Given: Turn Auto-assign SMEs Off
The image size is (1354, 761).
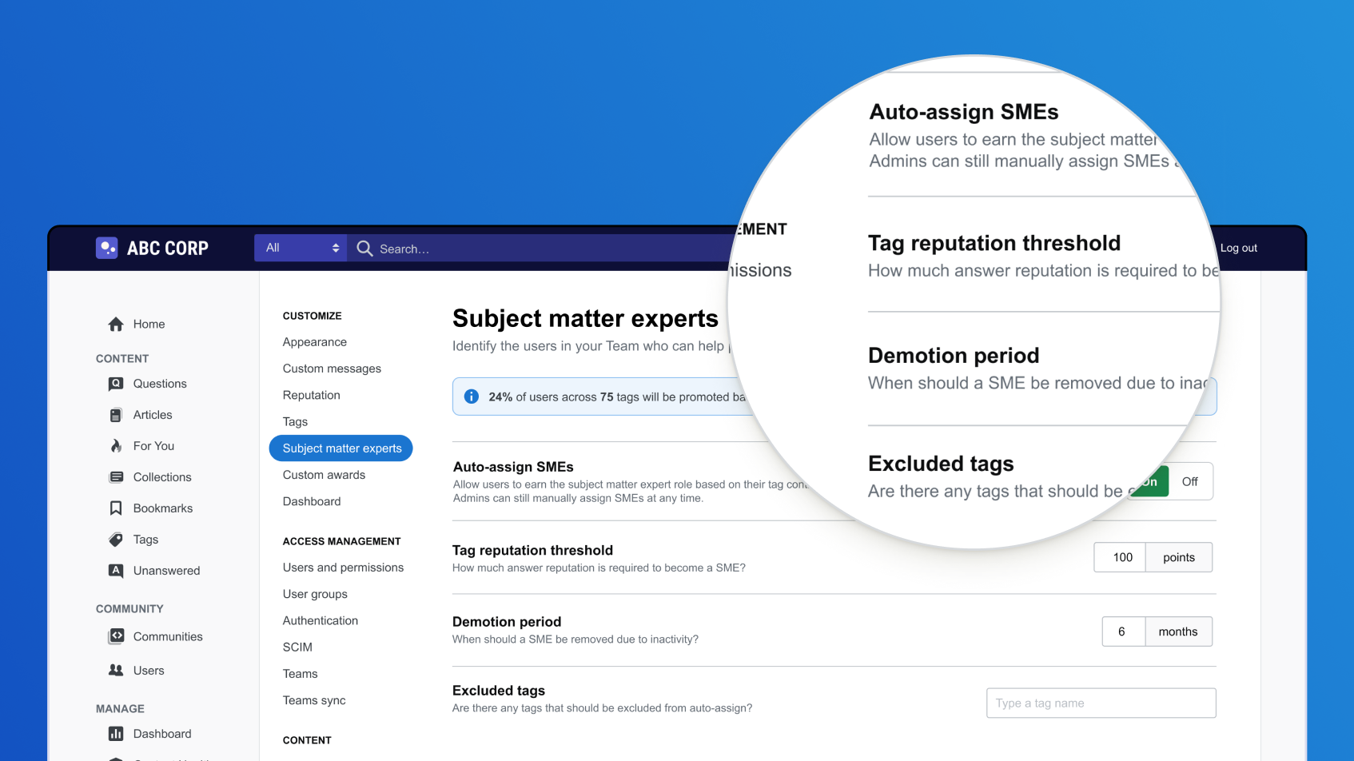Looking at the screenshot, I should point(1190,481).
